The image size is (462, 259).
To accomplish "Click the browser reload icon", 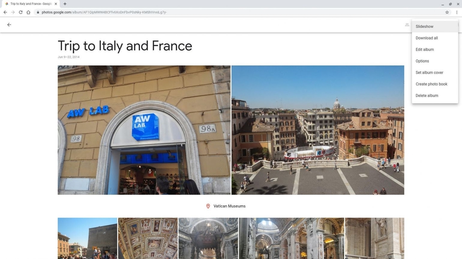I will (20, 12).
